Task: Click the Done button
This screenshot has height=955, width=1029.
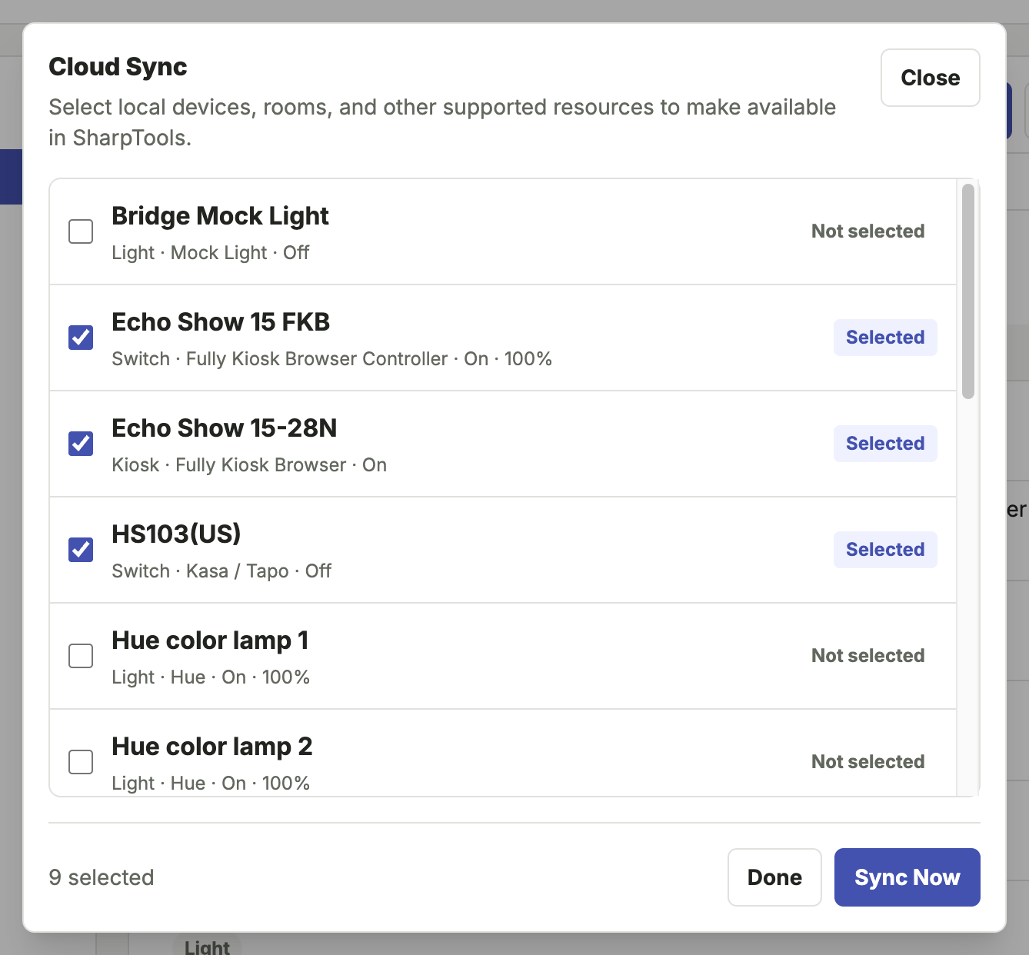Action: (774, 877)
